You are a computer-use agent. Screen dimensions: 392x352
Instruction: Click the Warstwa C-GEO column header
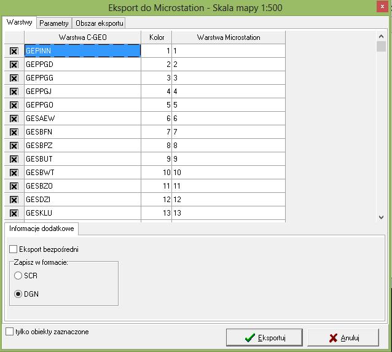point(83,37)
